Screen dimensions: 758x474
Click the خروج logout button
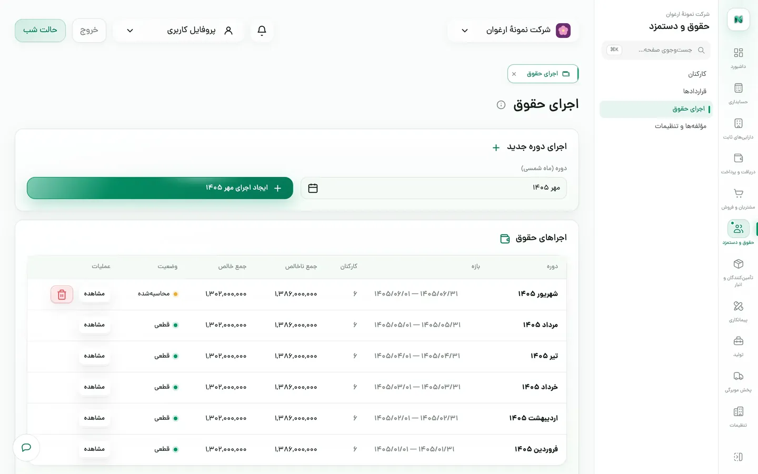[89, 30]
